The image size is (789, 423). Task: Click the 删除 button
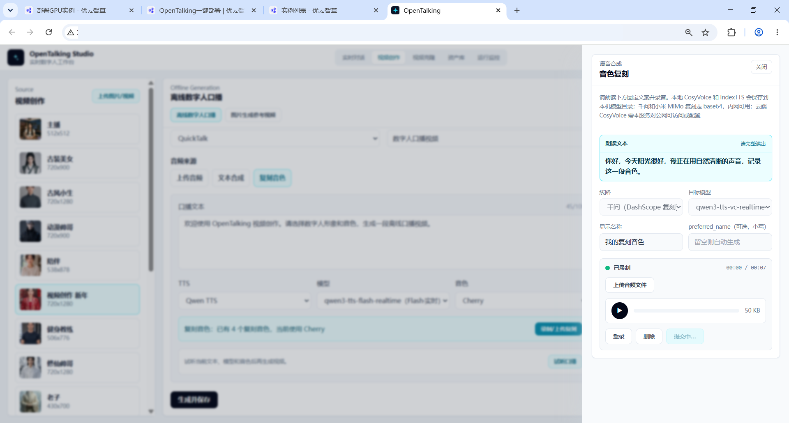tap(649, 336)
